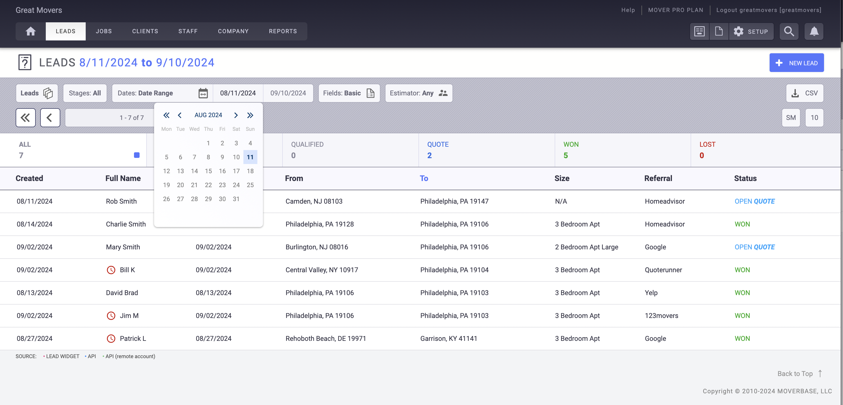Screen dimensions: 843x405
Task: Click the Estimator people icon
Action: click(x=443, y=93)
